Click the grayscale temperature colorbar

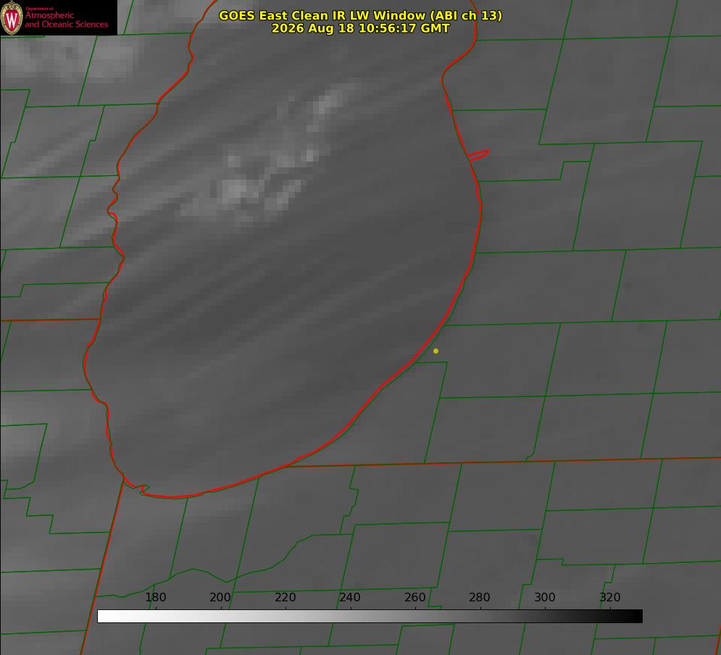(370, 616)
